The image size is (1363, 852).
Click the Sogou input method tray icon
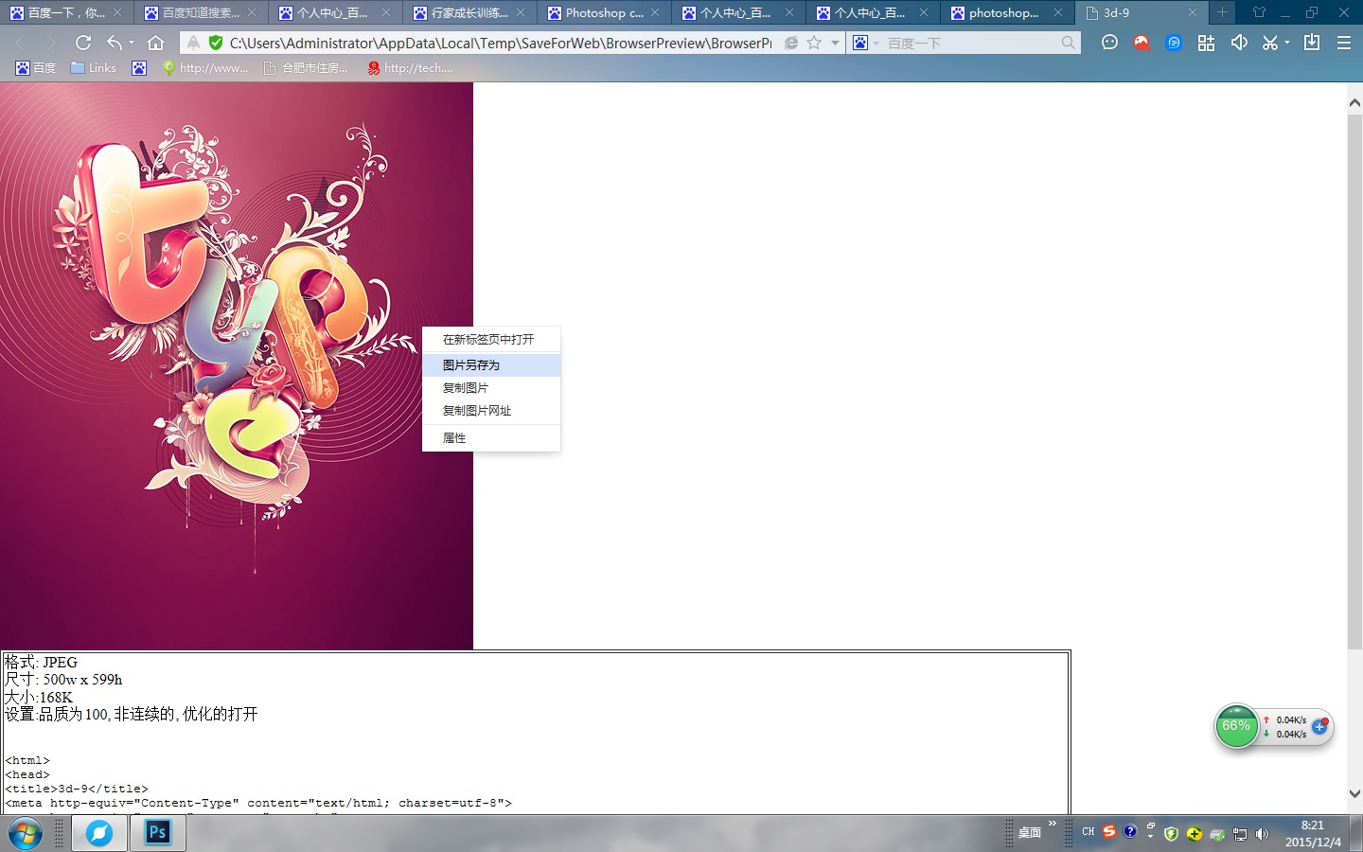1109,831
